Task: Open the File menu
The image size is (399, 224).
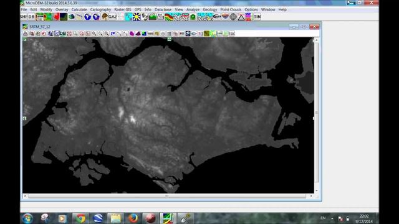Action: click(24, 9)
